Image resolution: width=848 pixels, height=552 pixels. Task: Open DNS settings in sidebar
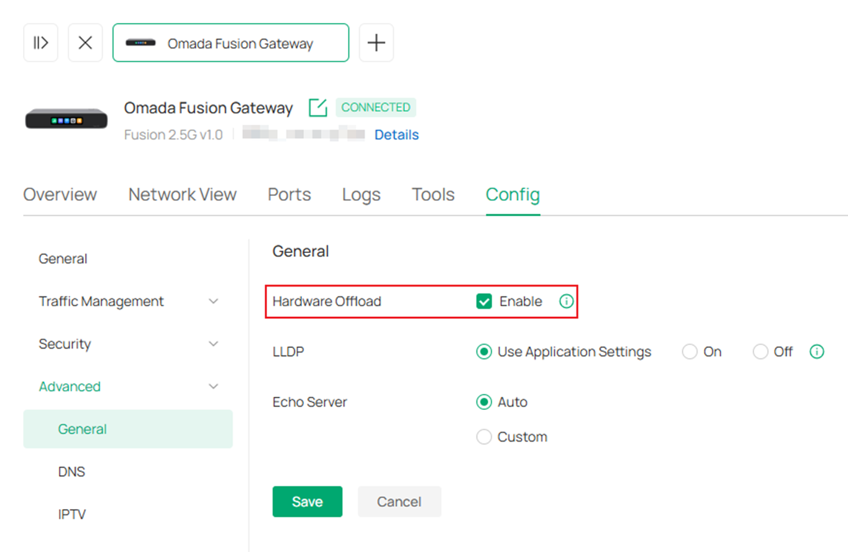pyautogui.click(x=71, y=472)
